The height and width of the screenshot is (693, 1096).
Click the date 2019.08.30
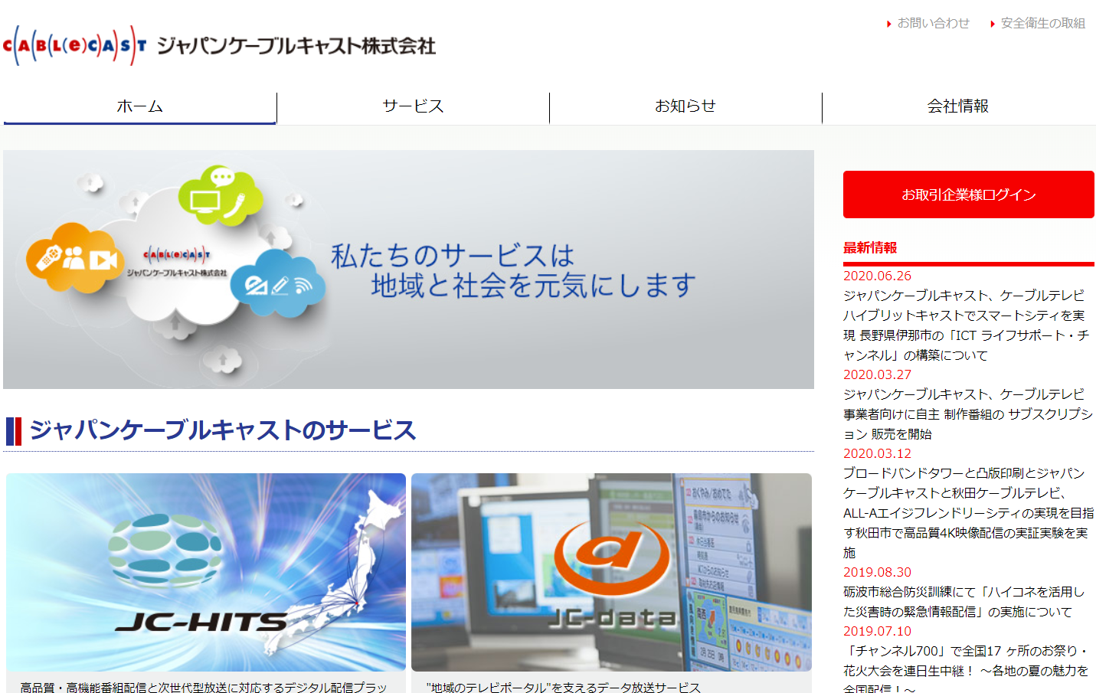click(x=877, y=572)
